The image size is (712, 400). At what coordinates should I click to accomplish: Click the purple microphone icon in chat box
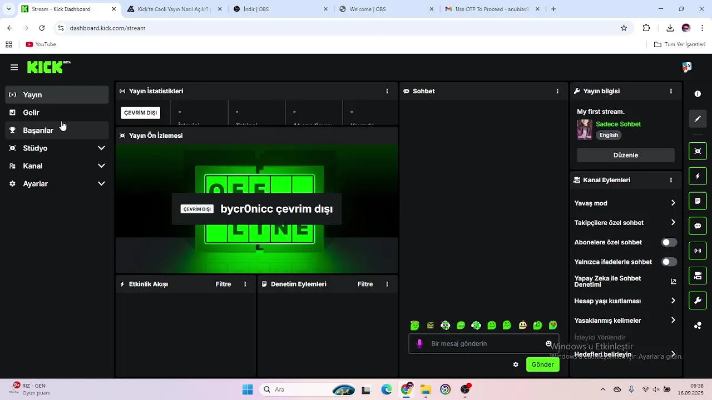point(419,343)
